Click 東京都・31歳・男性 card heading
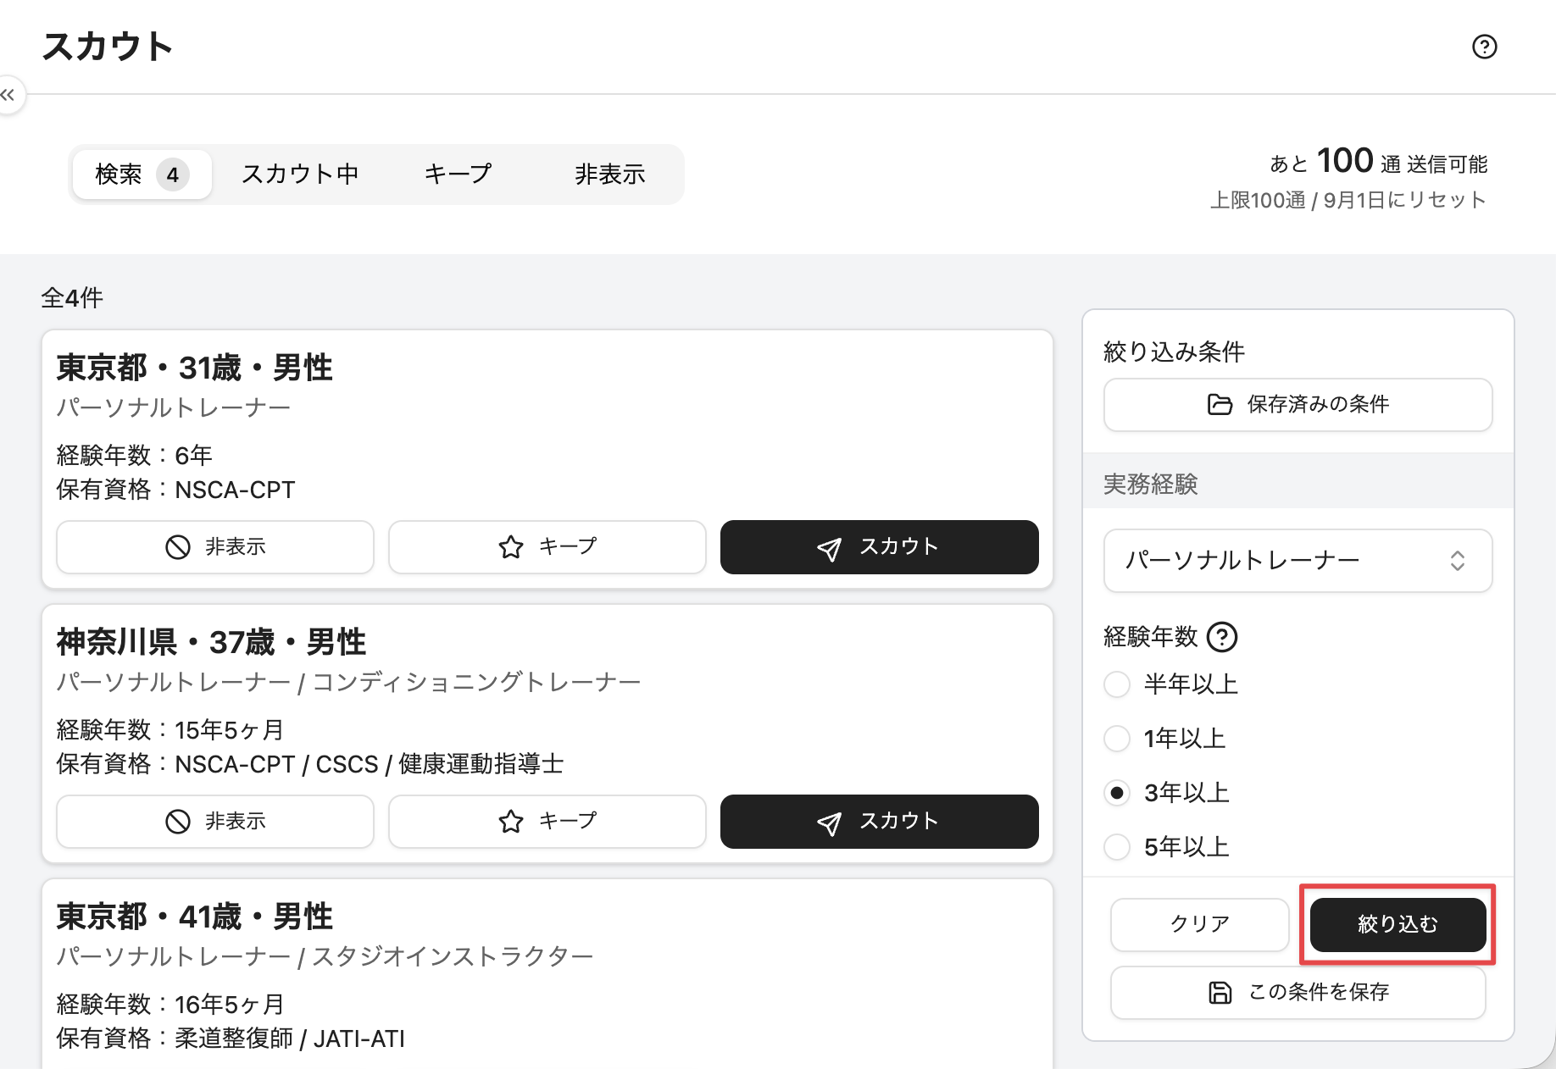This screenshot has height=1069, width=1556. click(x=195, y=368)
